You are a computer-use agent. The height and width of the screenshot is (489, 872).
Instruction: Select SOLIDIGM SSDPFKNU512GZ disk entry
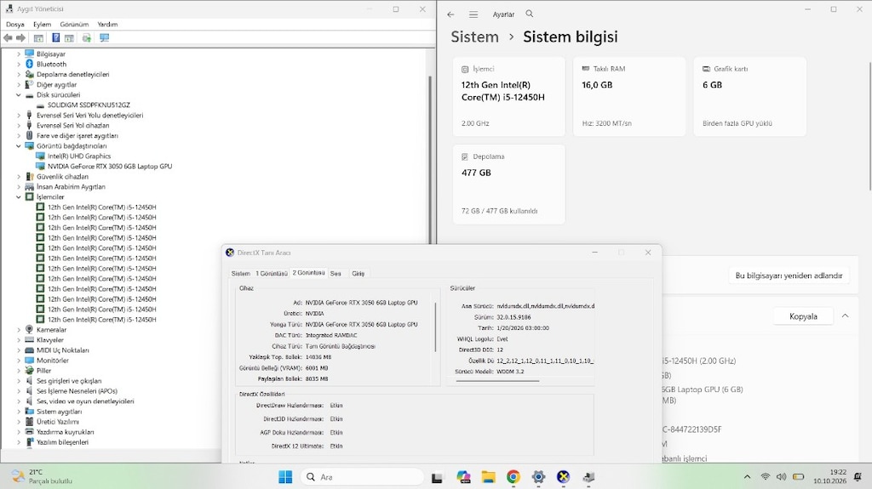tap(89, 105)
